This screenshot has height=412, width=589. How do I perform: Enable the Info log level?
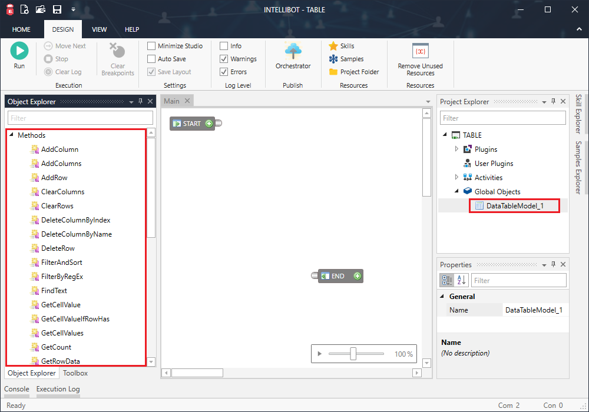pos(223,45)
